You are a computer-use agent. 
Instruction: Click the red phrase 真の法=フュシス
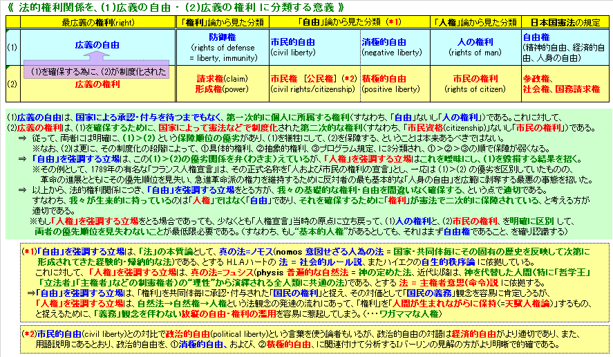[x=221, y=273]
